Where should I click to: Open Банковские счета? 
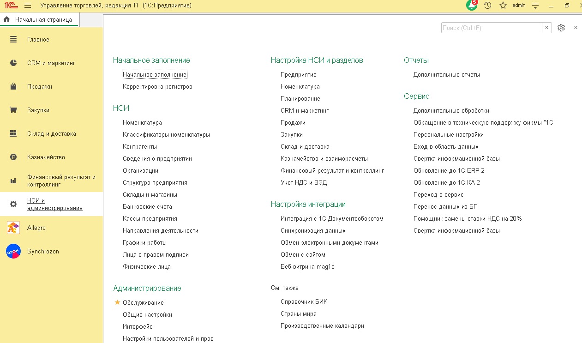pos(147,206)
